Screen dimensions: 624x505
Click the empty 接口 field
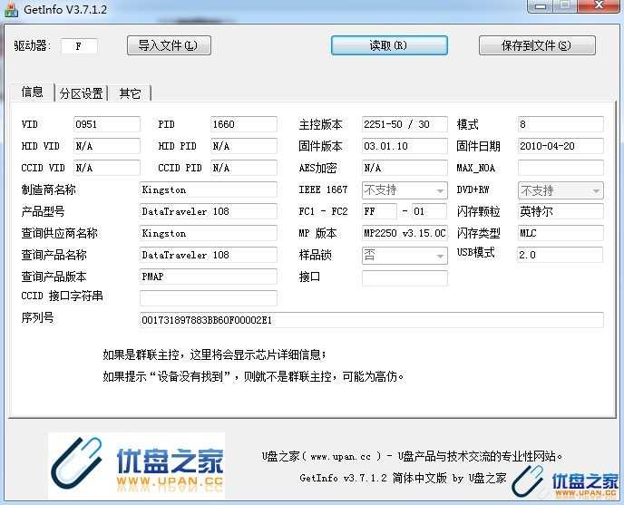tap(404, 277)
